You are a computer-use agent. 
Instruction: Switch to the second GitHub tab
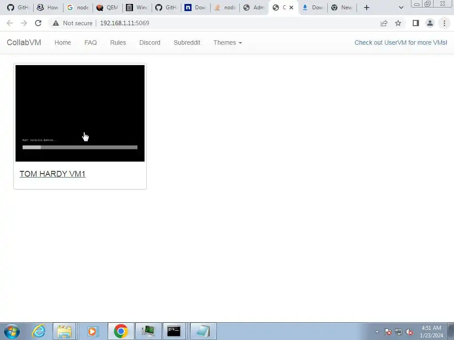click(167, 8)
